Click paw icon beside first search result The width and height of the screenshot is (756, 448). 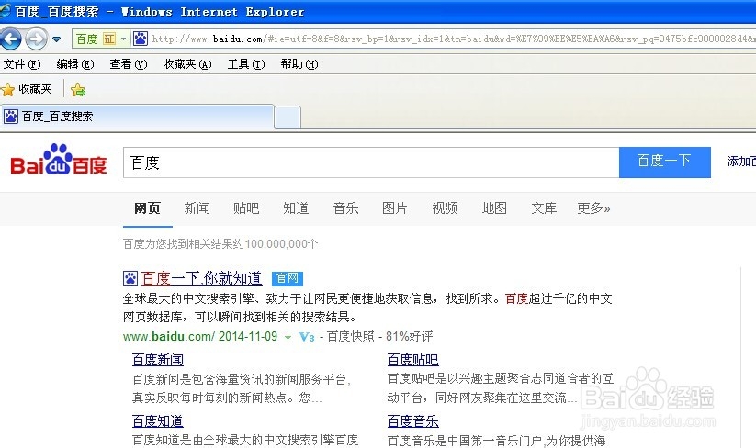tap(130, 278)
